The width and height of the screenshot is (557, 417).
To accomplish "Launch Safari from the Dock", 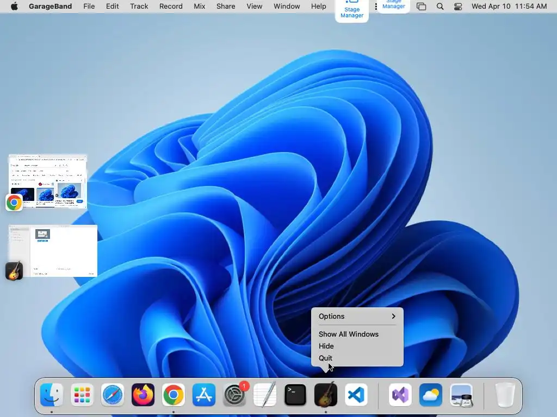I will tap(113, 395).
